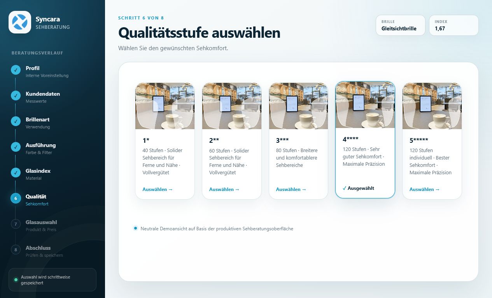Click the Brillenart step checkmark circle
This screenshot has height=298, width=492.
(x=16, y=121)
